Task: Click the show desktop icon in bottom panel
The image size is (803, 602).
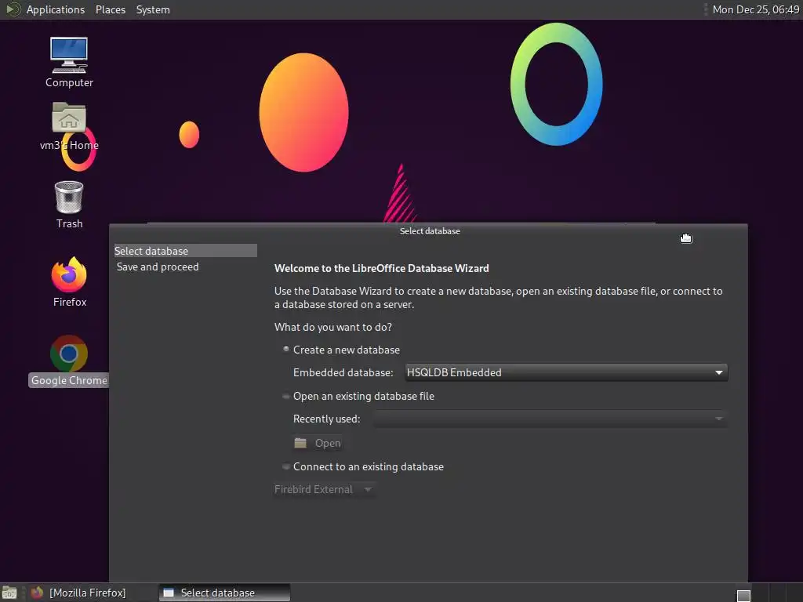Action: tap(9, 593)
